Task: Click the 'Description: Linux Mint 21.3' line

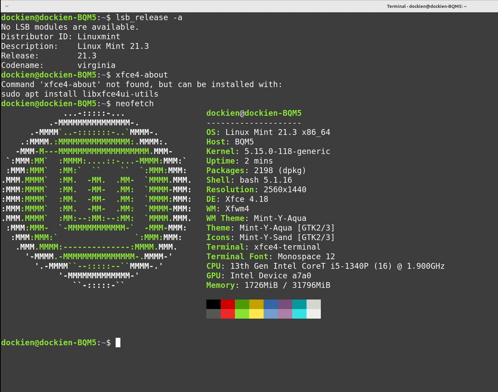Action: [75, 46]
